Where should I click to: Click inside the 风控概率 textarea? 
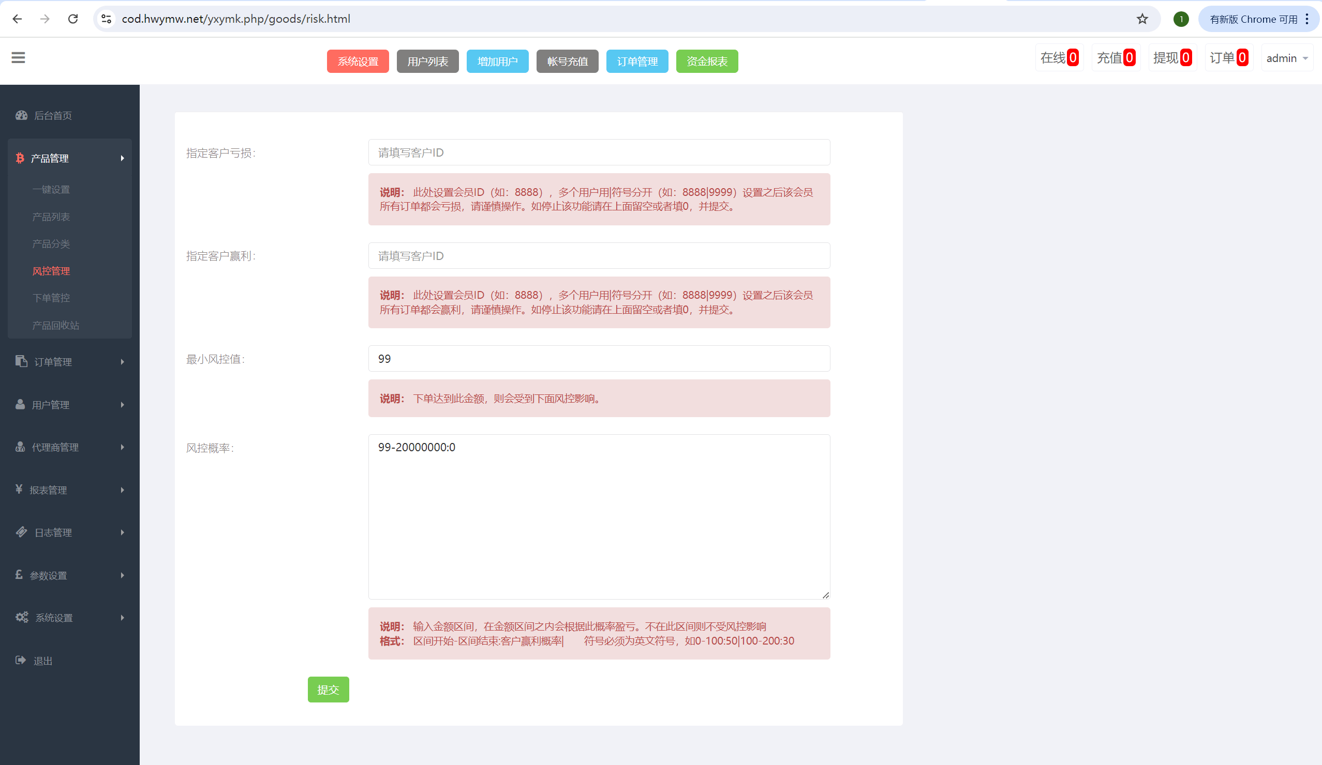tap(599, 517)
